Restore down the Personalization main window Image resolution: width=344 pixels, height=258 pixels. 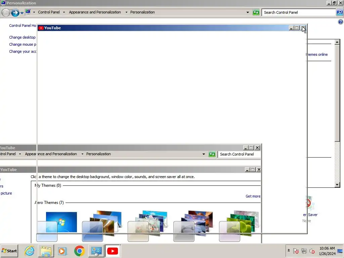[x=334, y=3]
